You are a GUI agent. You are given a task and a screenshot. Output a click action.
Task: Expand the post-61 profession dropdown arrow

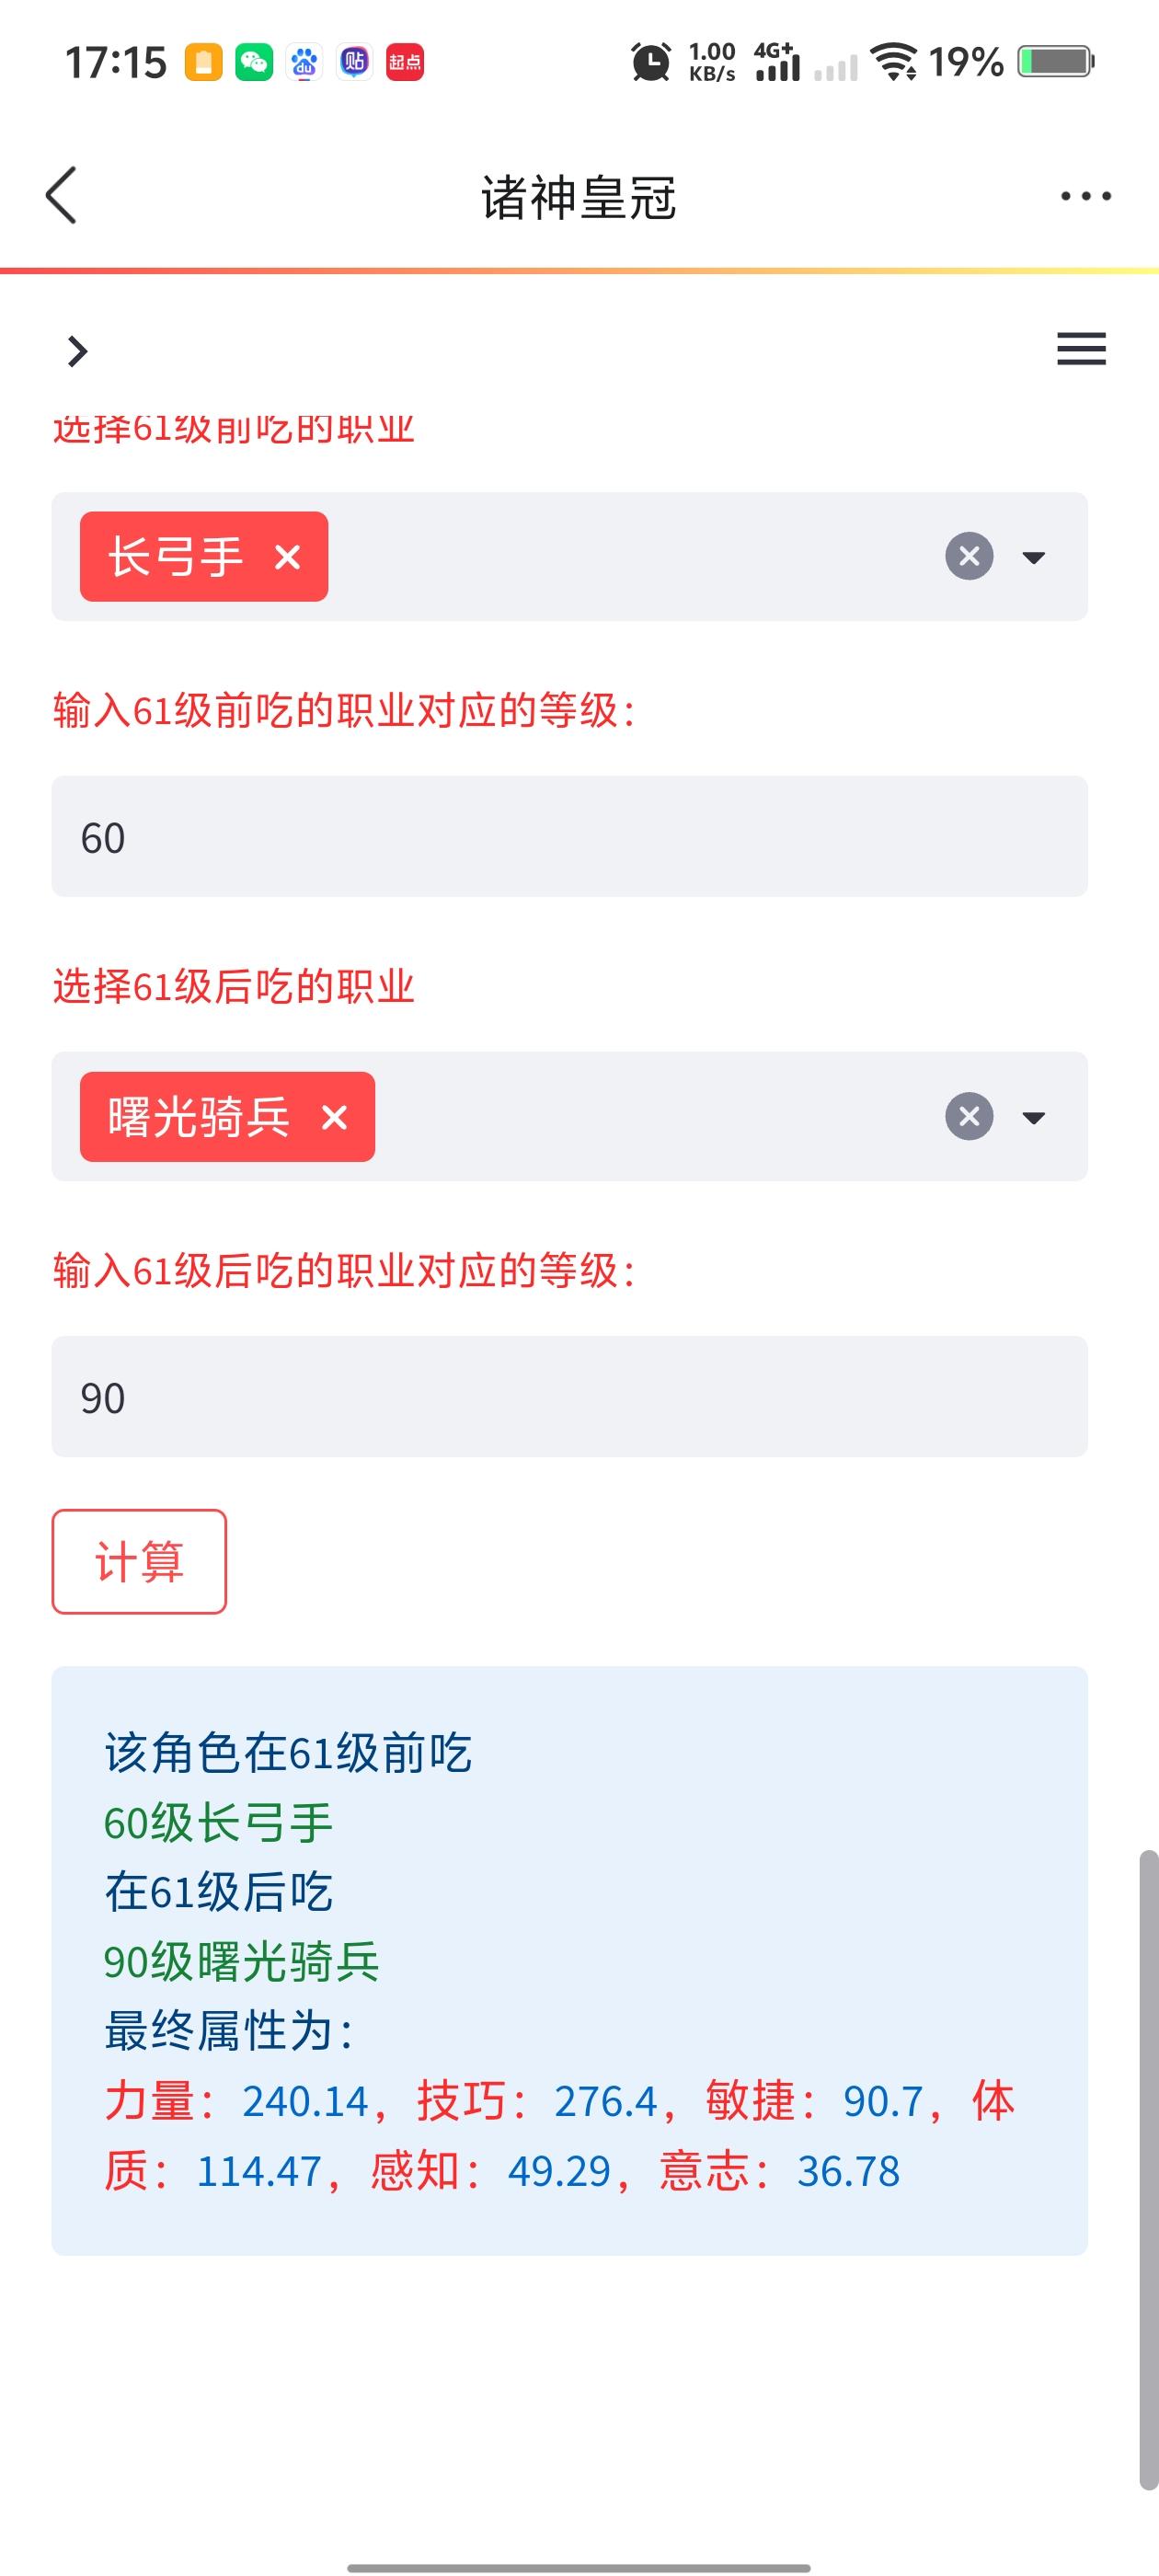(x=1034, y=1117)
